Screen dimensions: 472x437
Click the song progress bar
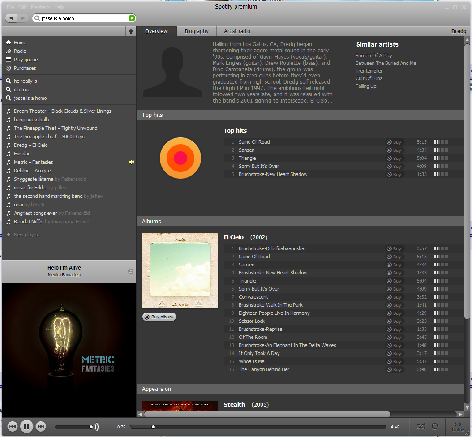click(x=258, y=427)
